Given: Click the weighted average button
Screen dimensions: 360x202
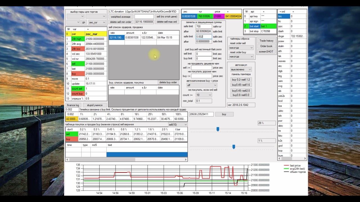Looking at the screenshot, I should click(x=120, y=17).
